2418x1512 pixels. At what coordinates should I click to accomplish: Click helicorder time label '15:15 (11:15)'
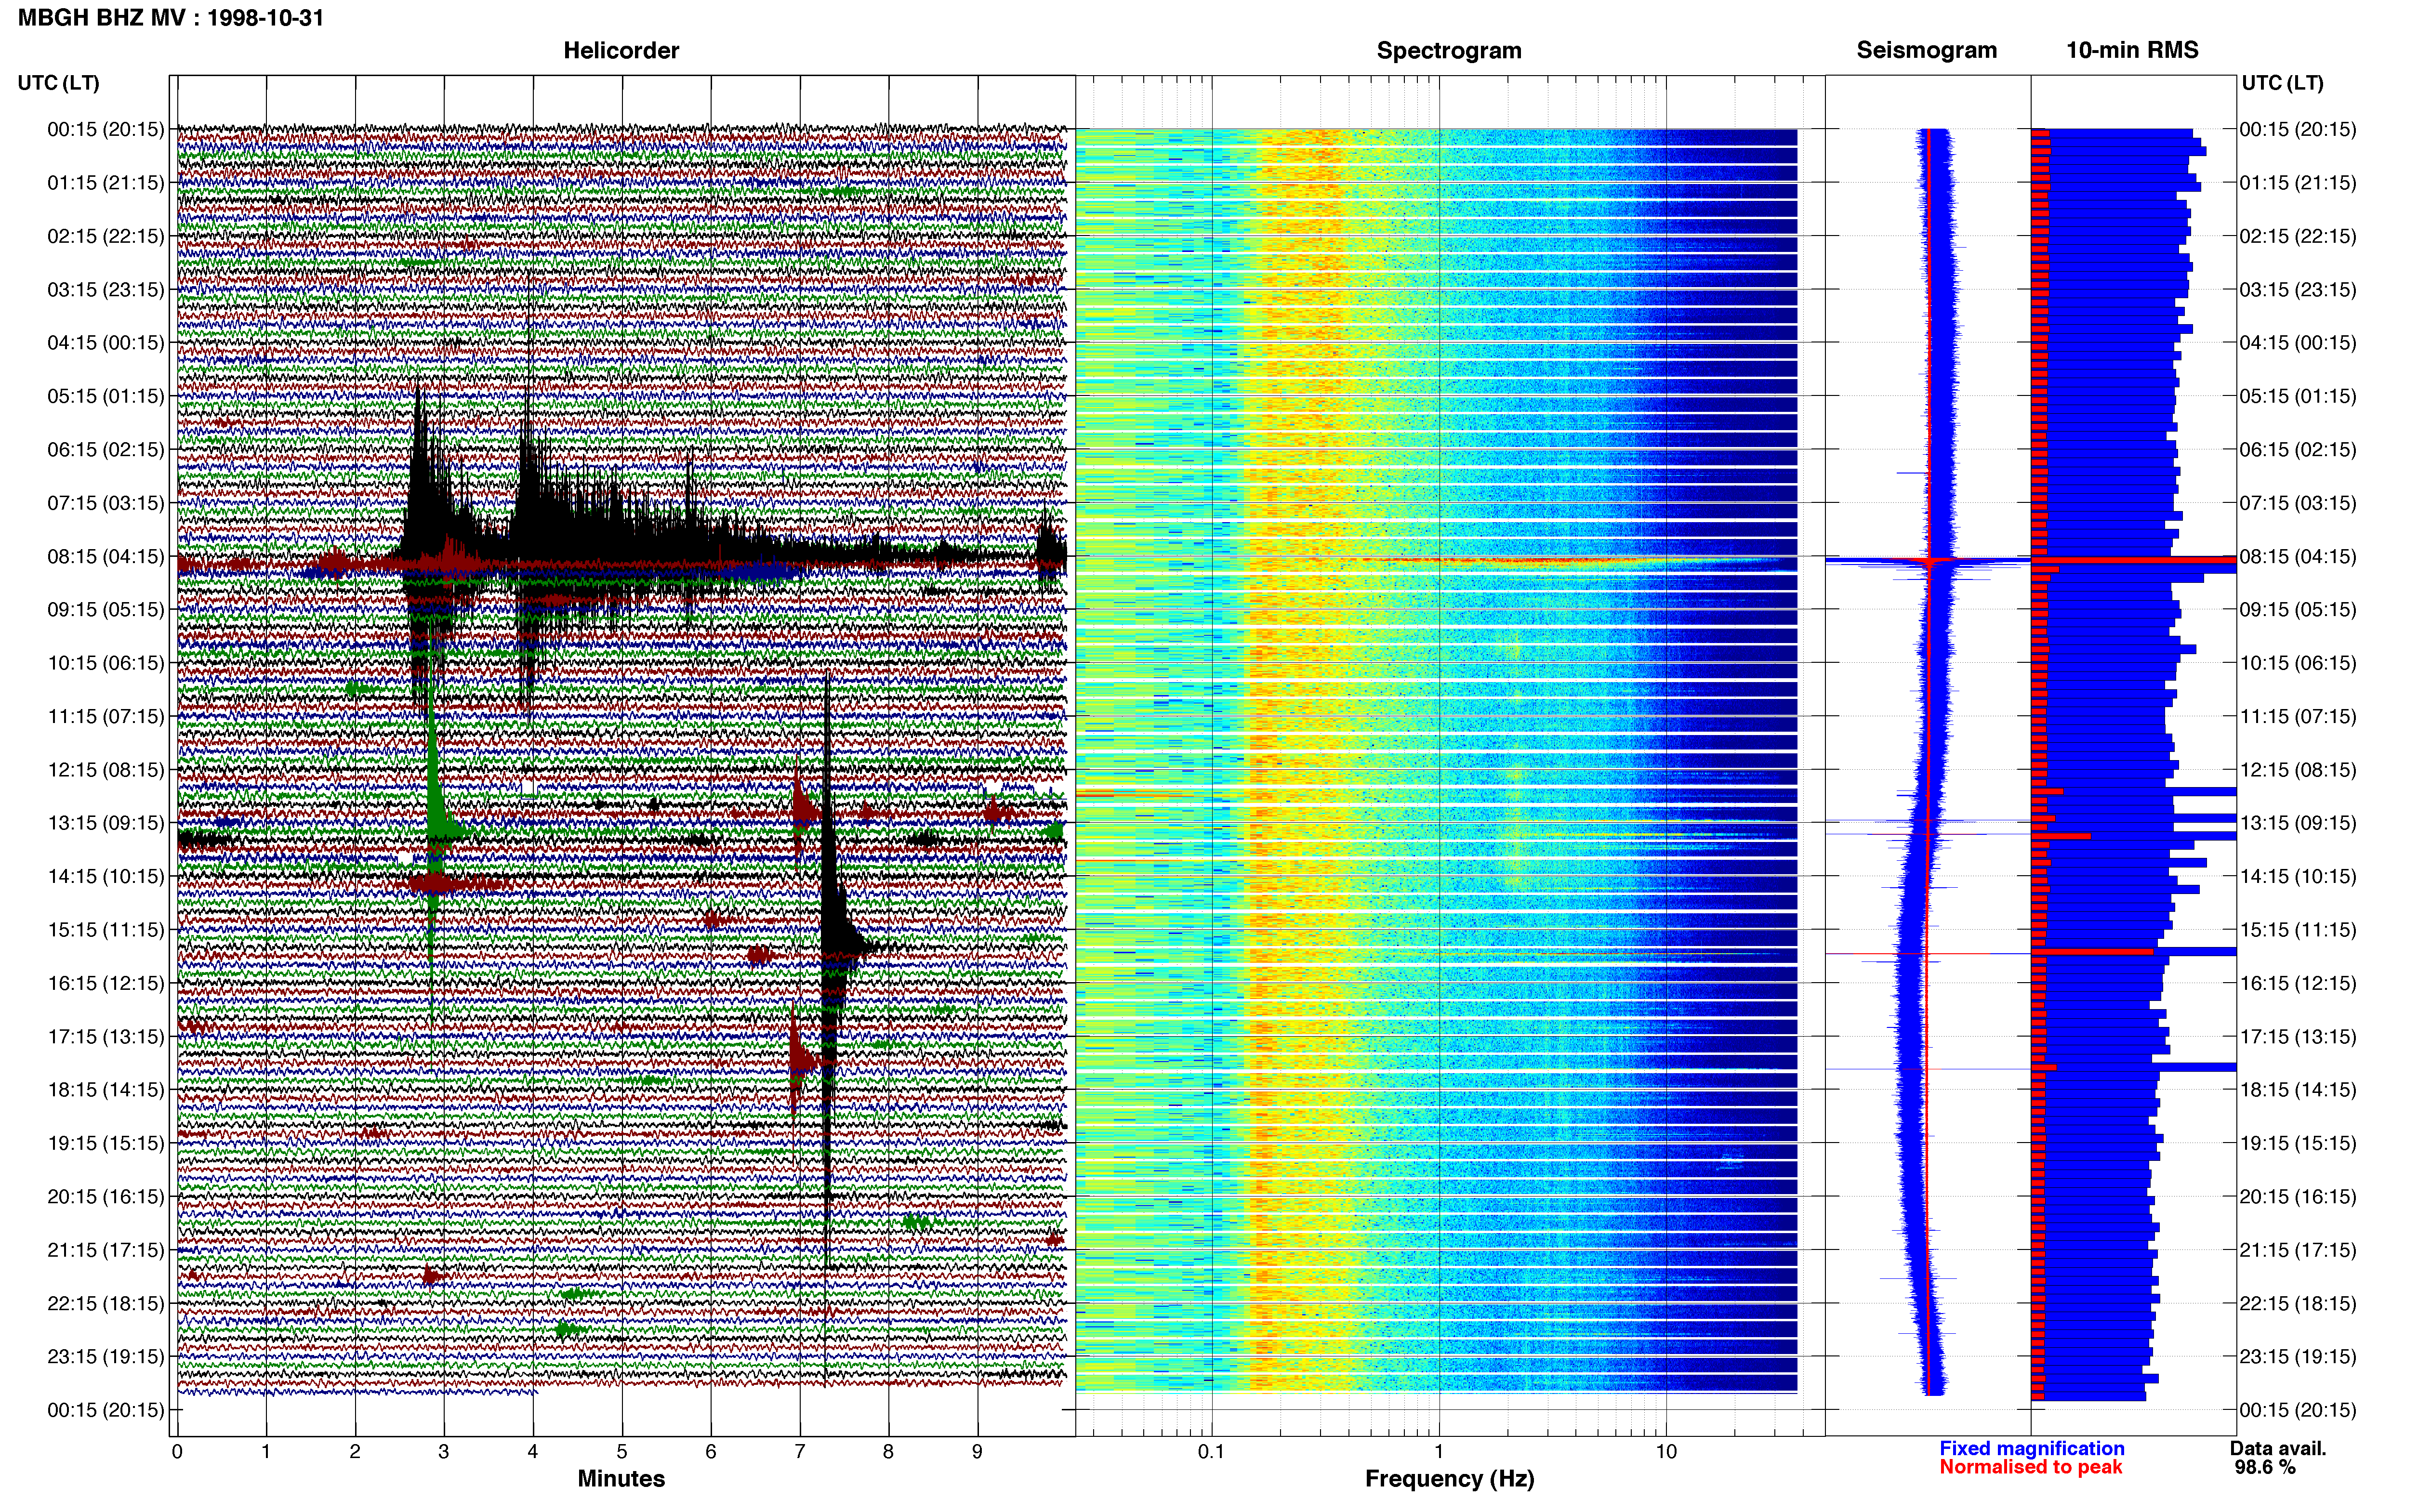[x=106, y=930]
